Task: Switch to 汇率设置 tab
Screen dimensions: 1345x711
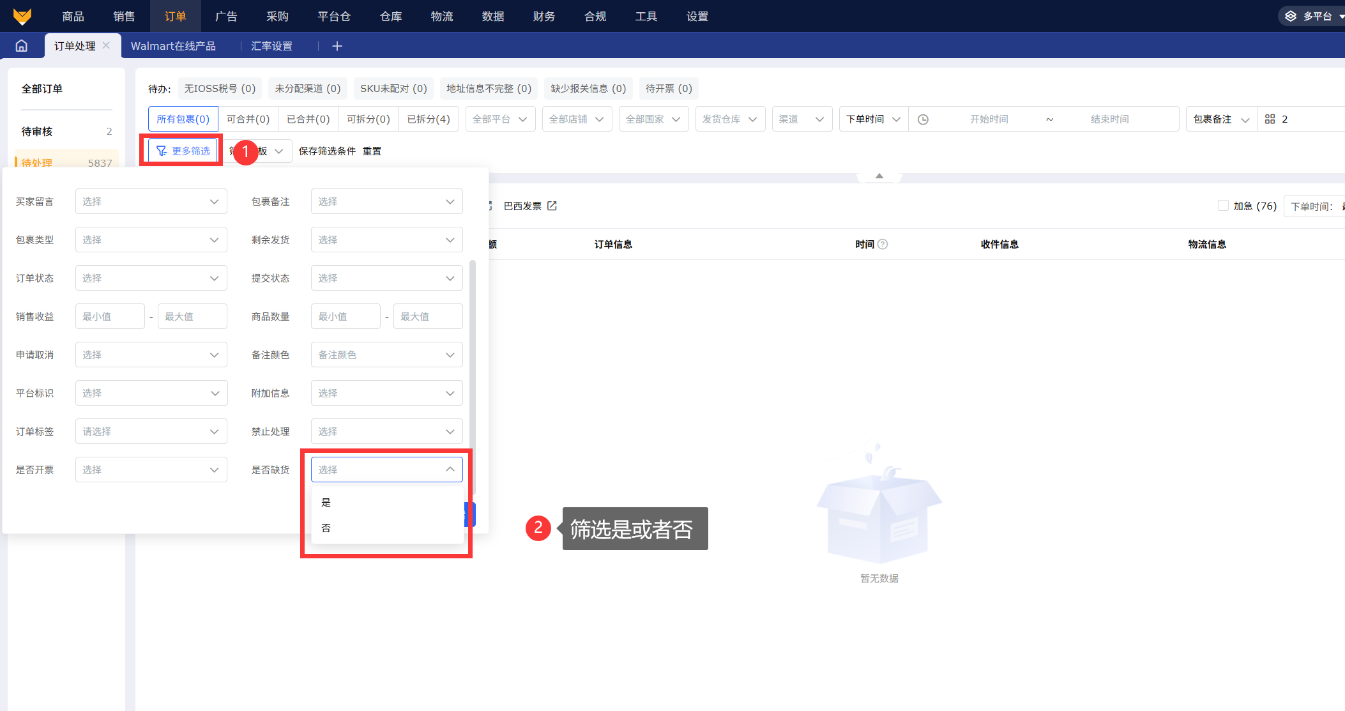Action: pos(271,46)
